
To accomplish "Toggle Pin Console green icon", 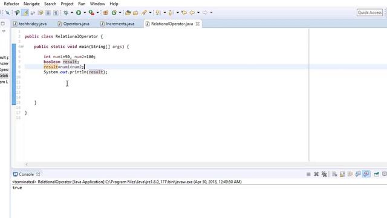I will (376, 174).
